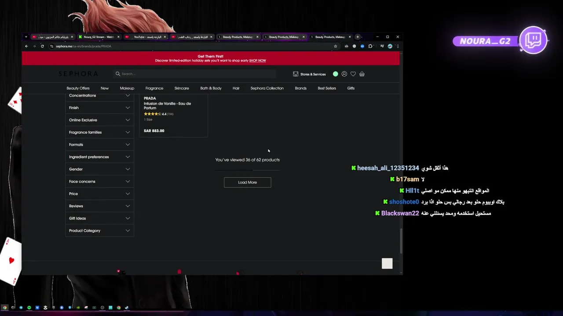Screen dimensions: 563x316
Task: Open the tab search dropdown arrow
Action: coord(26,37)
